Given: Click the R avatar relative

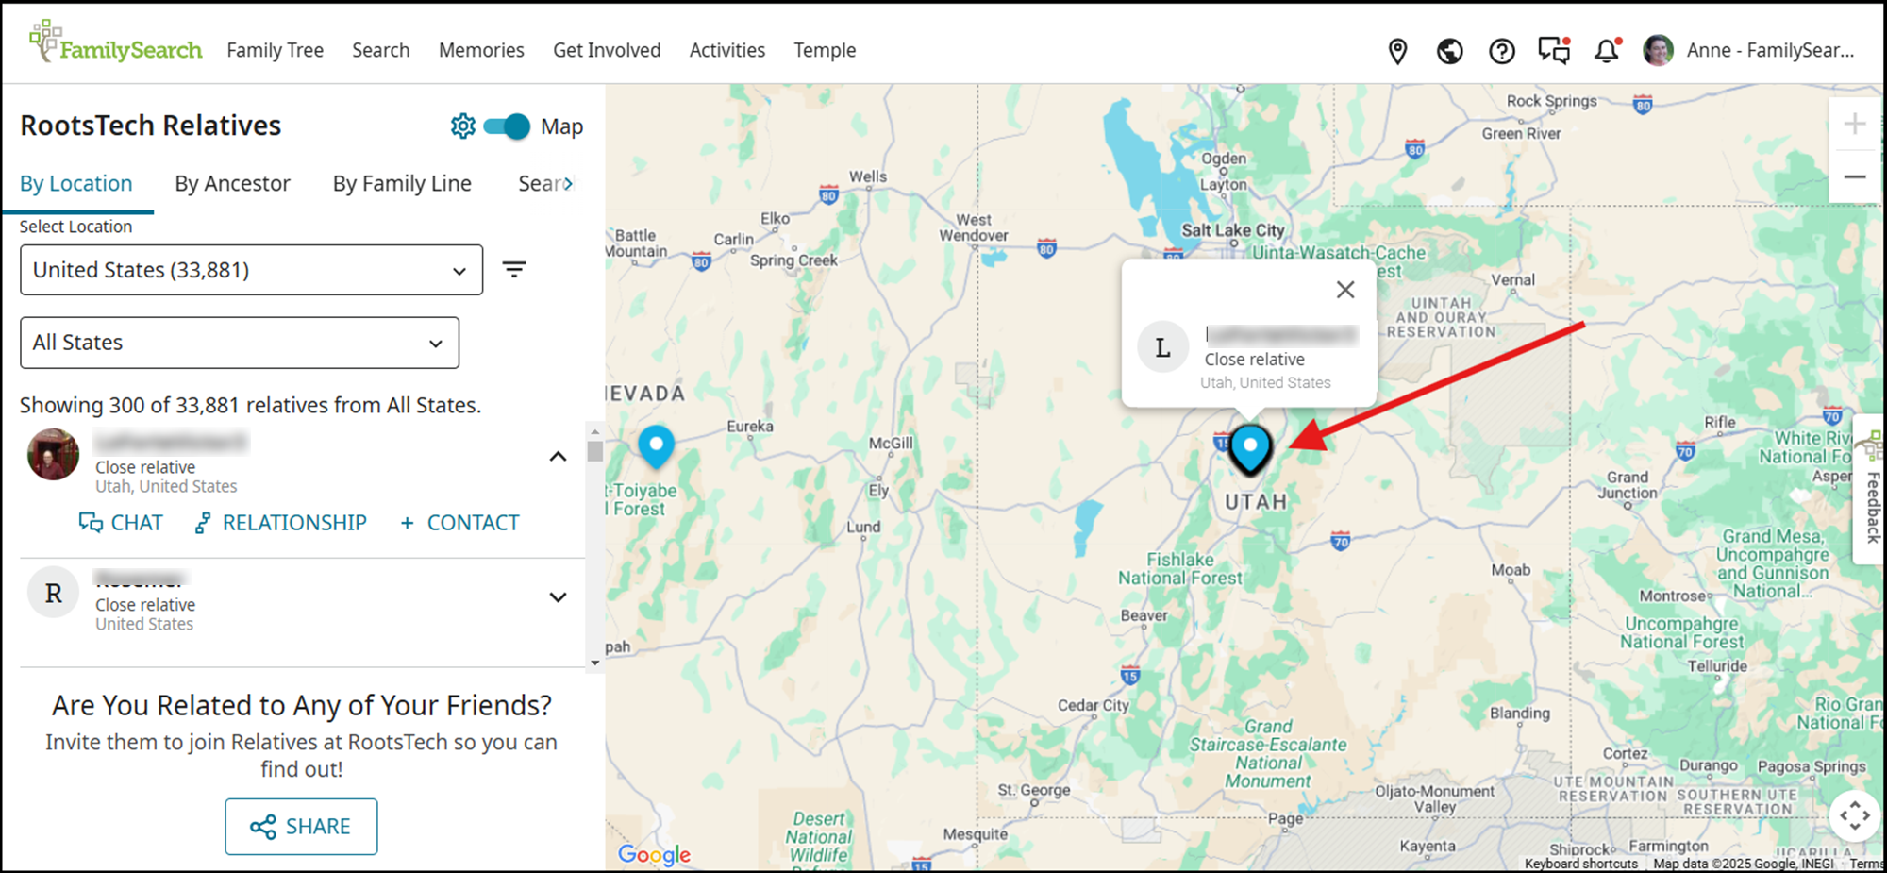Looking at the screenshot, I should pos(54,593).
